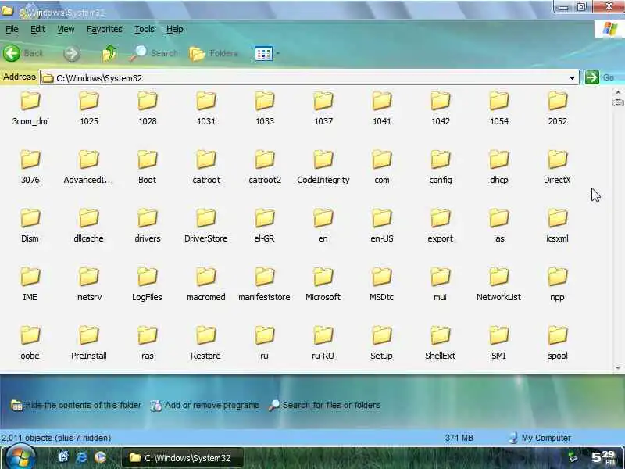
Task: Select the SMI folder
Action: click(x=498, y=342)
